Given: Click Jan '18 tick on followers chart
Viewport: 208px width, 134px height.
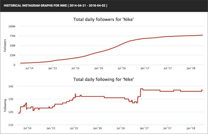Looking at the screenshot, I should tap(191, 68).
